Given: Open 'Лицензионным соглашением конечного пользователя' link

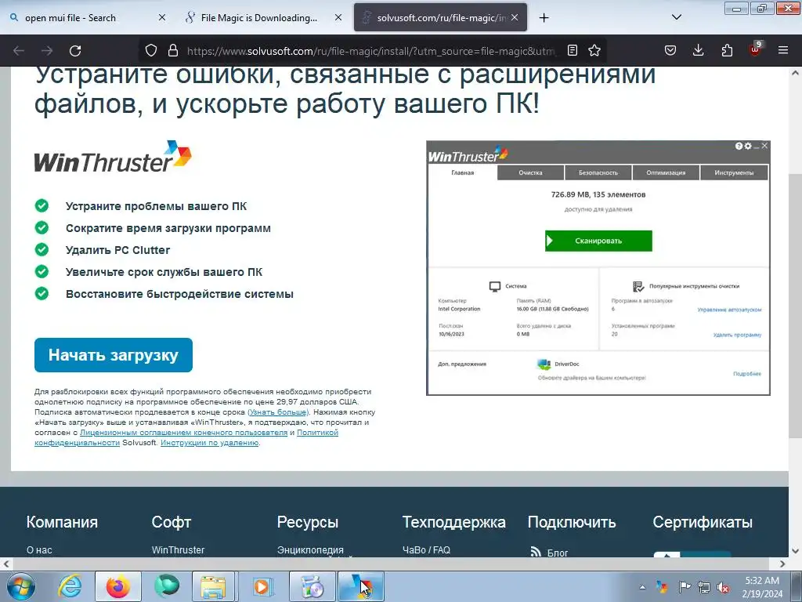Looking at the screenshot, I should pyautogui.click(x=183, y=433).
